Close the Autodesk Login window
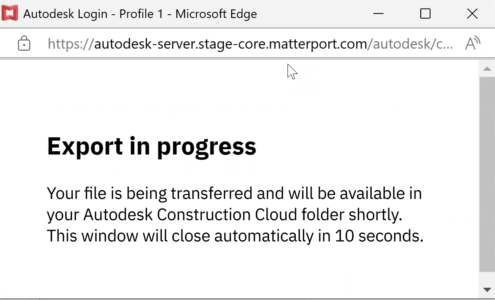Viewport: 495px width, 300px height. coord(472,14)
